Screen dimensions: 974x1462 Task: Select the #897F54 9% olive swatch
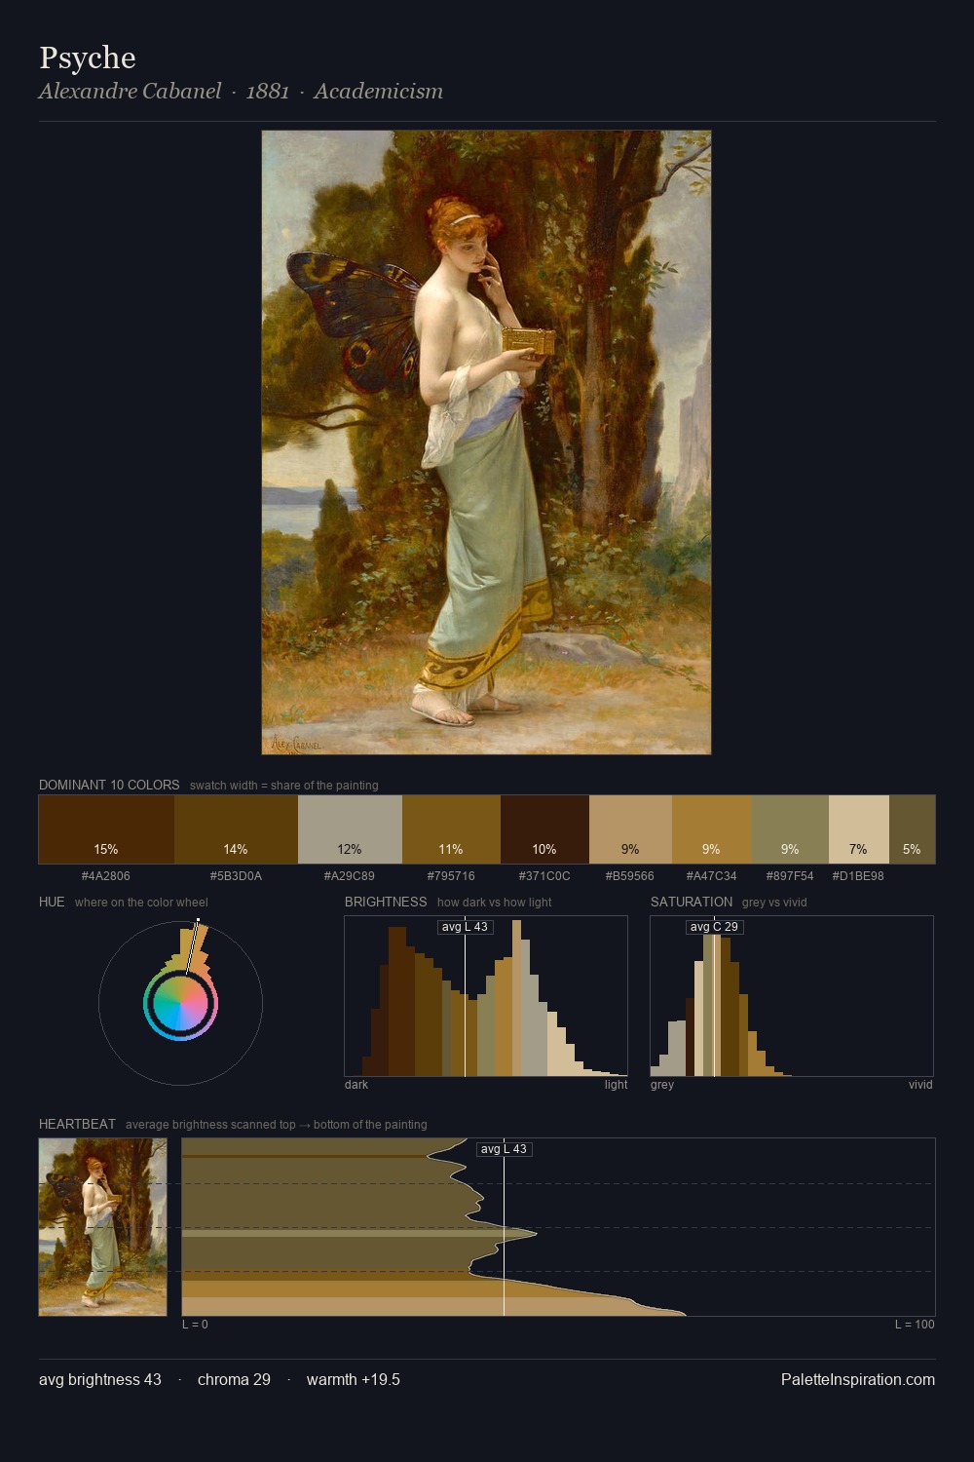coord(790,829)
